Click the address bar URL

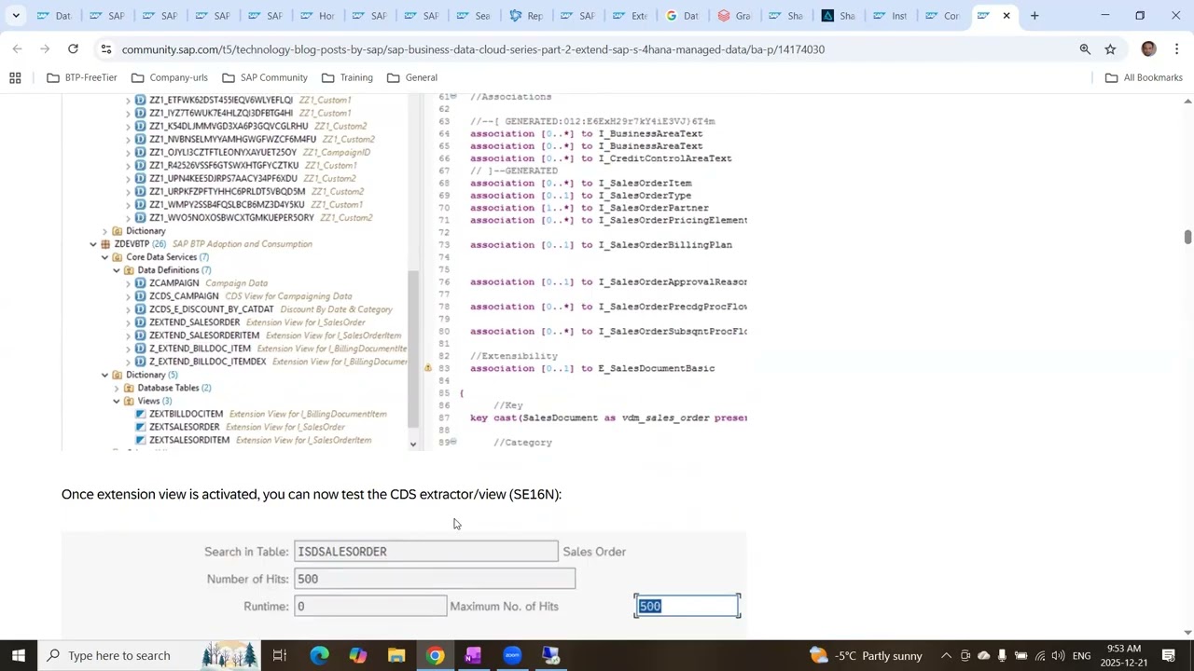pos(473,49)
